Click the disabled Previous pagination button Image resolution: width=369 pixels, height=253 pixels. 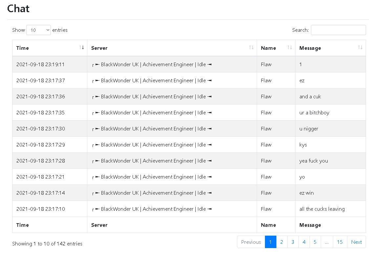point(251,242)
